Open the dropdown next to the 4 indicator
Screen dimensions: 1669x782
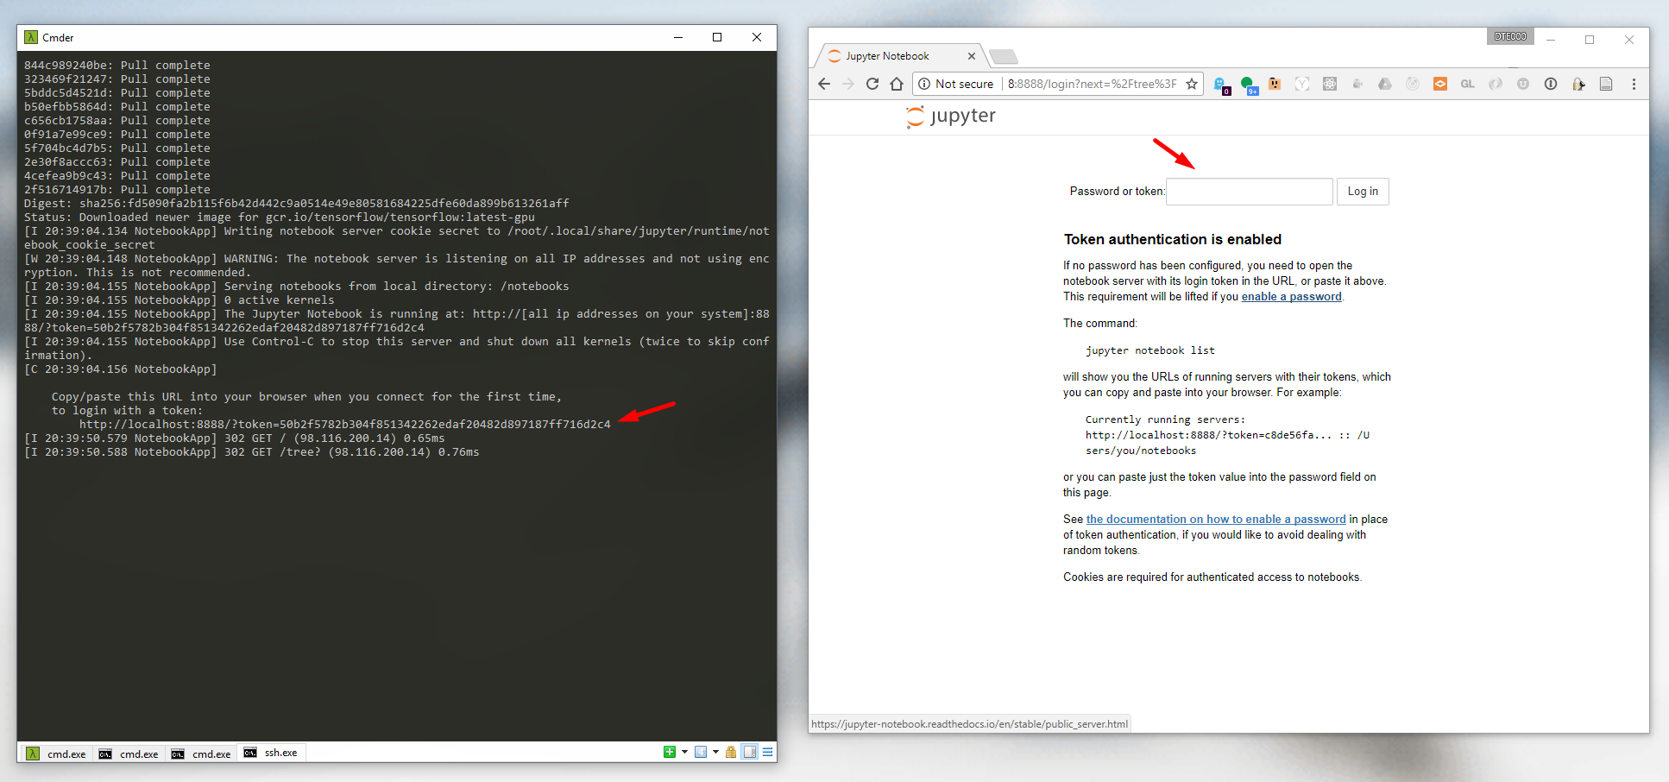click(715, 752)
